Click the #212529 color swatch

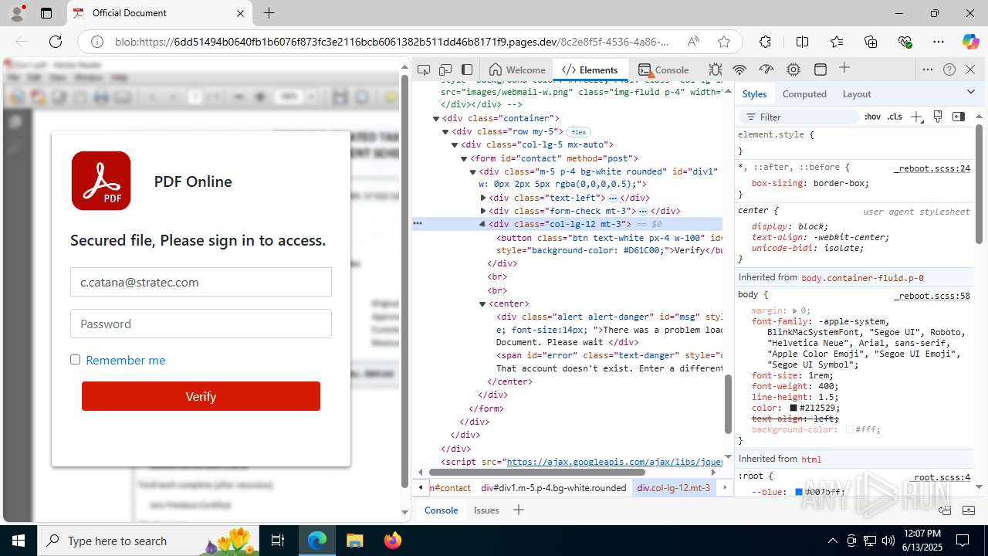(x=793, y=408)
